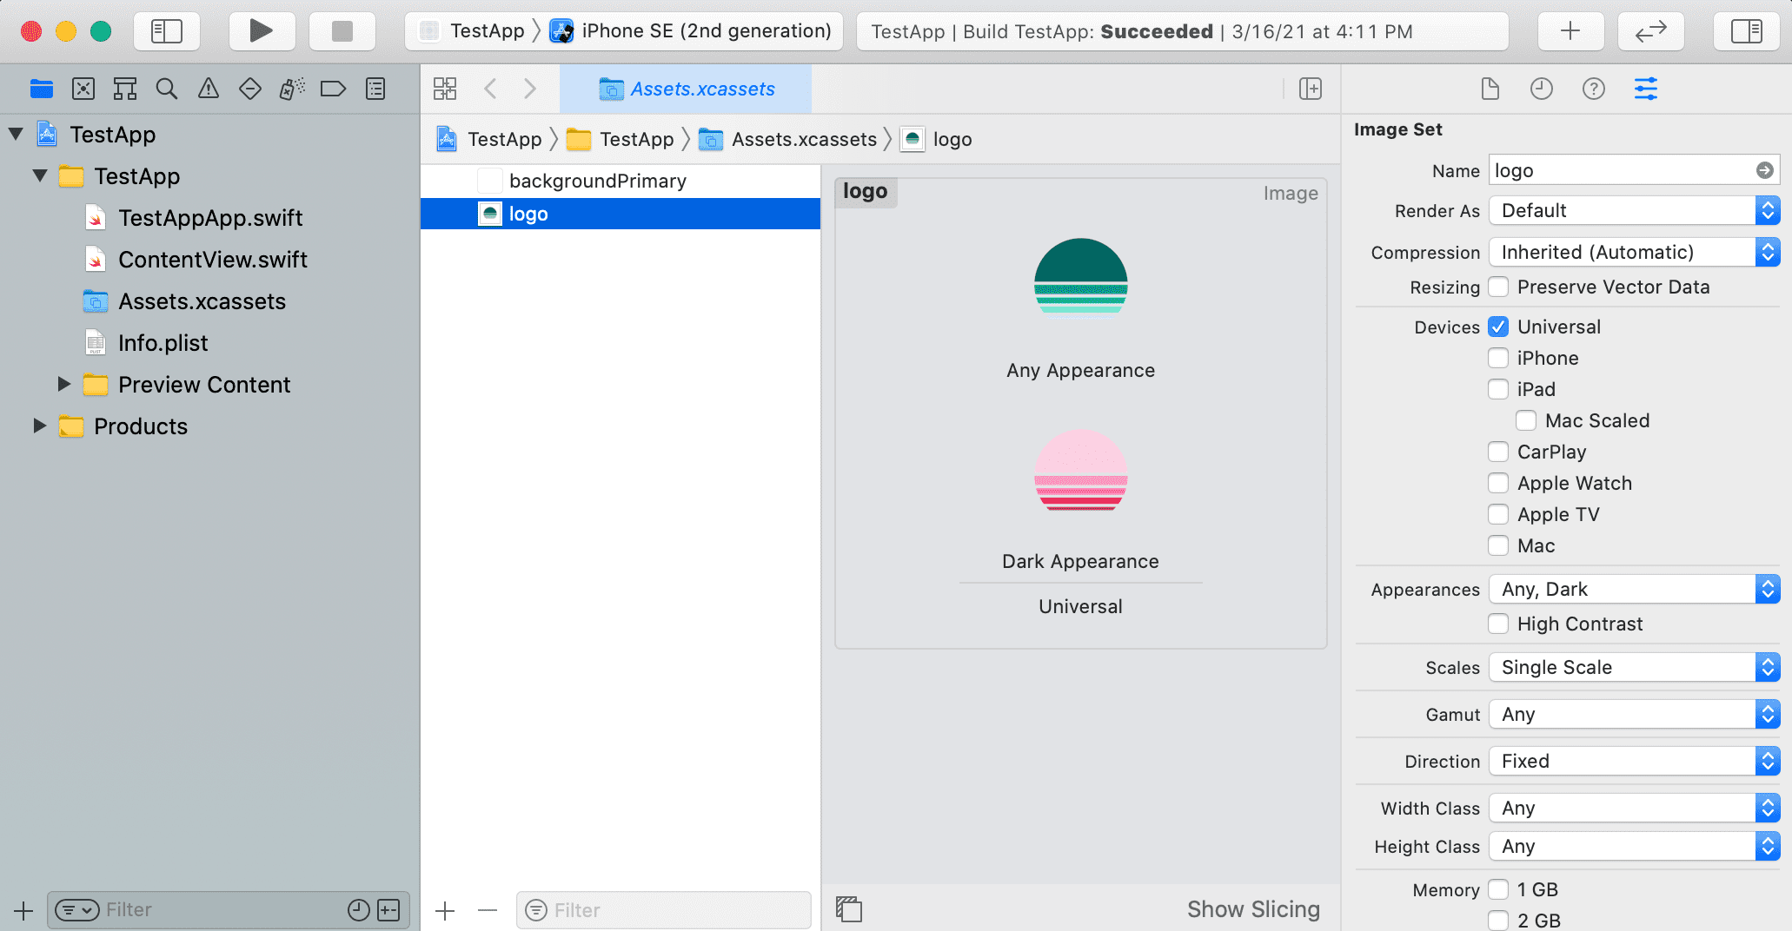
Task: Click Show Slicing button
Action: point(1252,909)
